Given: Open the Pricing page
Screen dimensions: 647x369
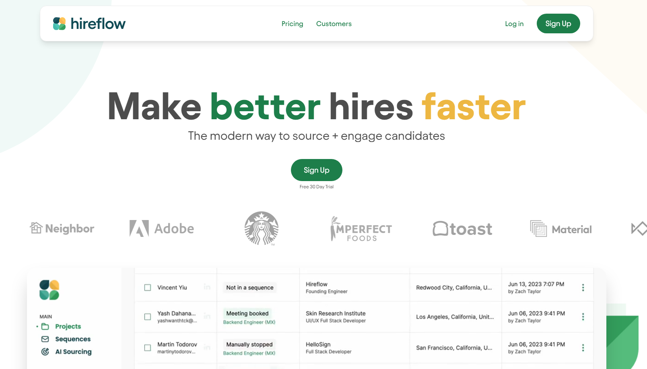Looking at the screenshot, I should click(292, 24).
